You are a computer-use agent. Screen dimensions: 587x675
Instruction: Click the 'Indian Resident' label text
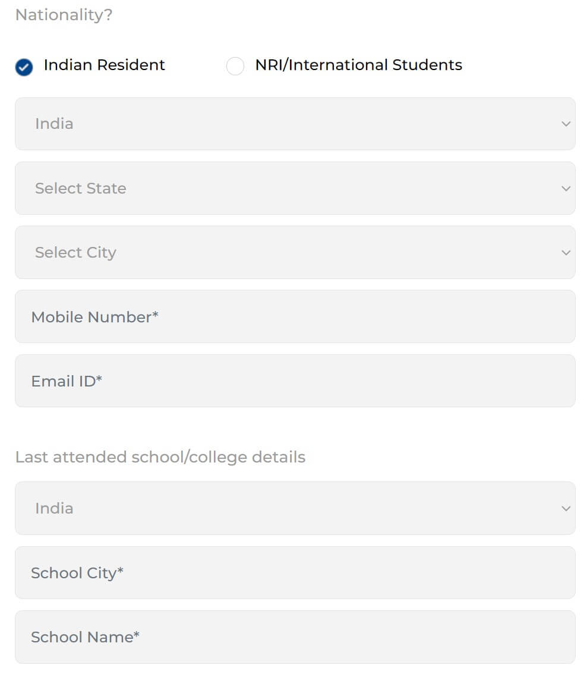[x=104, y=65]
